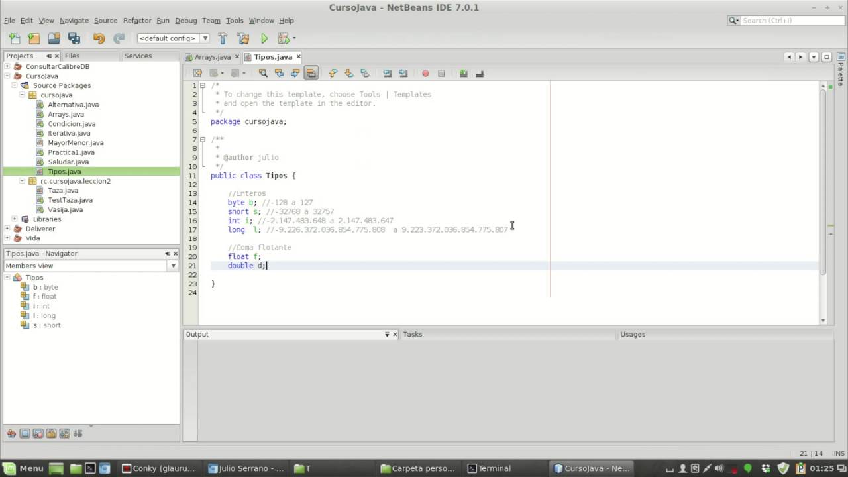This screenshot has width=848, height=477.
Task: Start macro recording with the red circle icon
Action: 425,73
